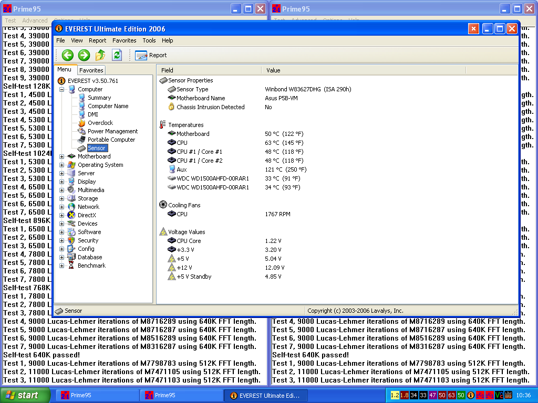The width and height of the screenshot is (538, 403).
Task: Expand the Server tree node
Action: coord(62,173)
